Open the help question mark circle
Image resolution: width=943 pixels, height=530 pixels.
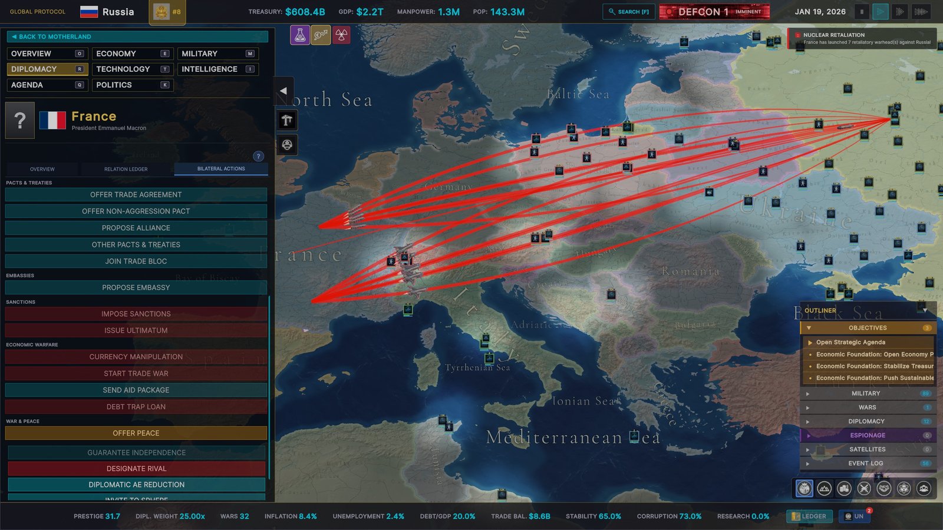point(258,156)
